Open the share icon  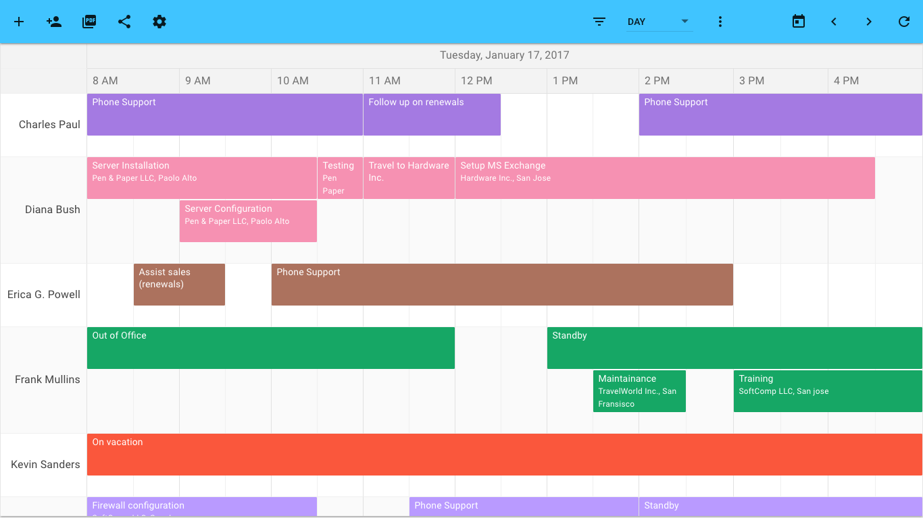pos(124,22)
